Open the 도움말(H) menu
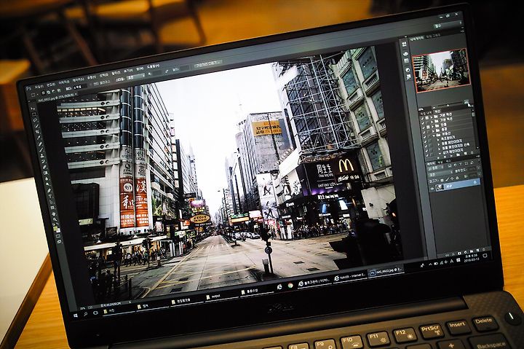 tap(153, 66)
